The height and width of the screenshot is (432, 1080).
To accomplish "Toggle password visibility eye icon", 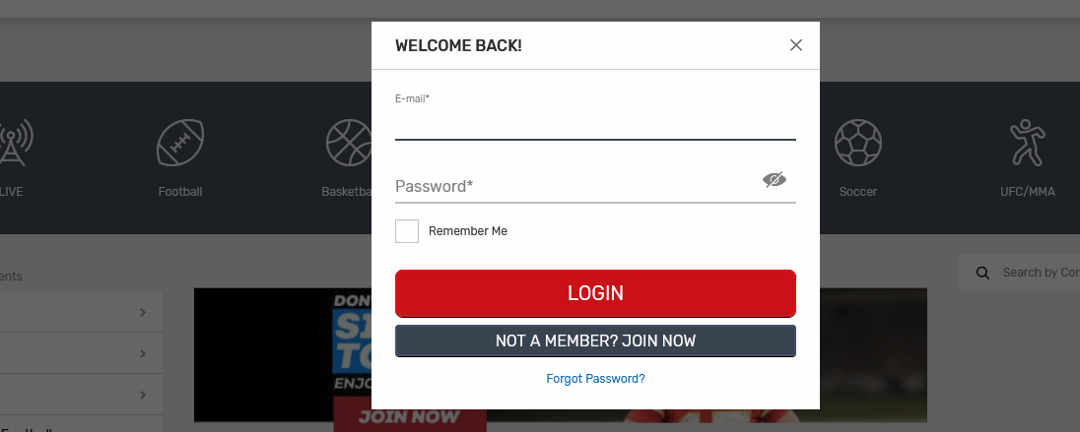I will pyautogui.click(x=775, y=179).
